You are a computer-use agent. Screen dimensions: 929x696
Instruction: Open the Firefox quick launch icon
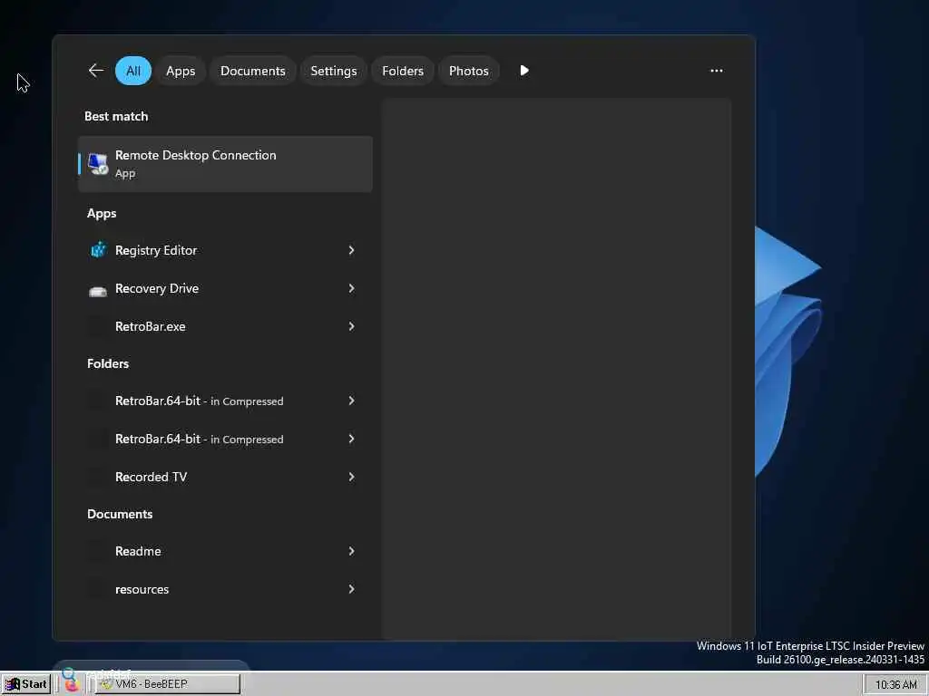(x=72, y=685)
